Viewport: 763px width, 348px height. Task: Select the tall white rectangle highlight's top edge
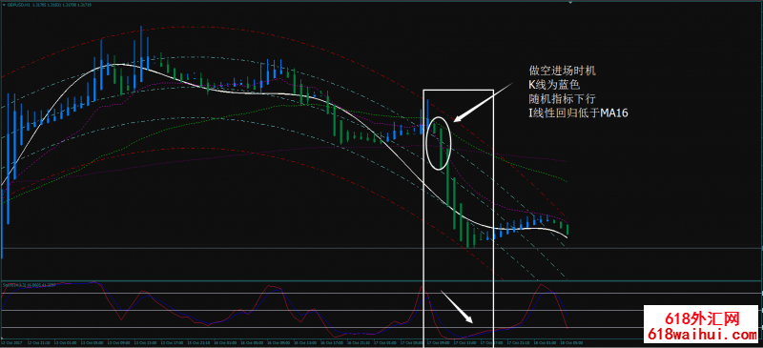[x=459, y=90]
